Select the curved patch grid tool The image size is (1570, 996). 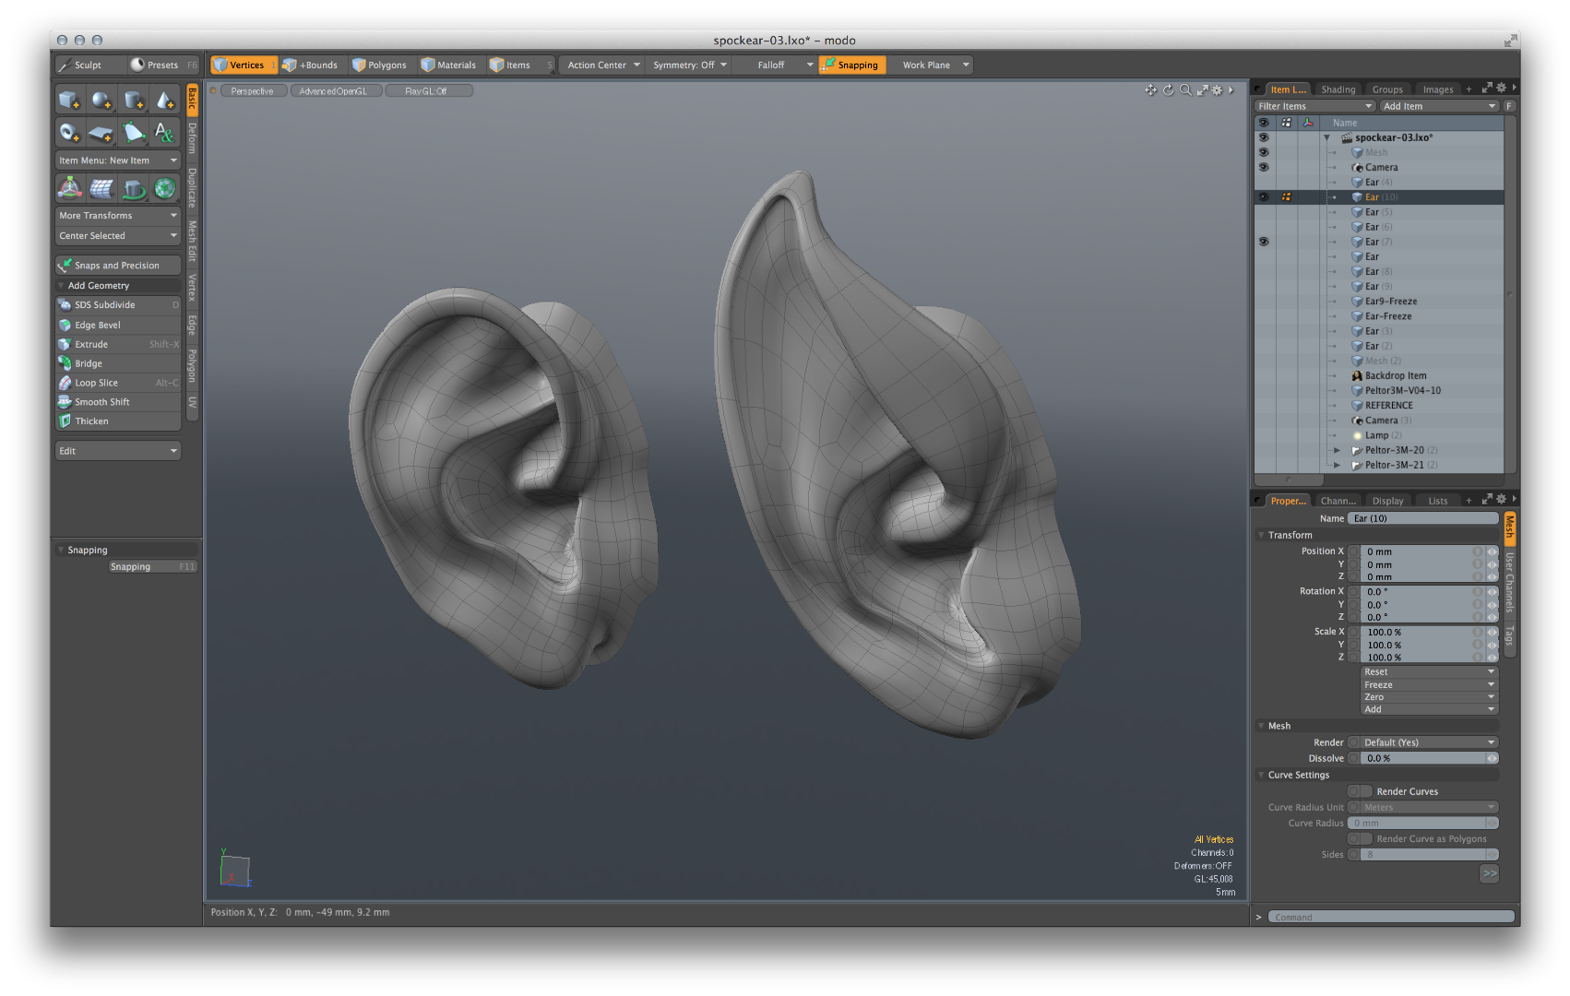tap(101, 188)
